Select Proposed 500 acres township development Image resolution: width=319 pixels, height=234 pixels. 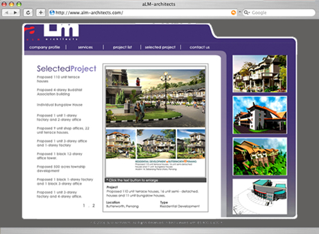pos(61,169)
